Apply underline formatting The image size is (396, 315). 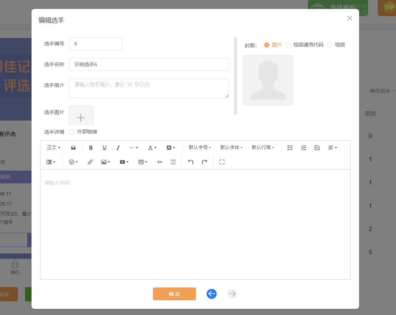[x=105, y=148]
